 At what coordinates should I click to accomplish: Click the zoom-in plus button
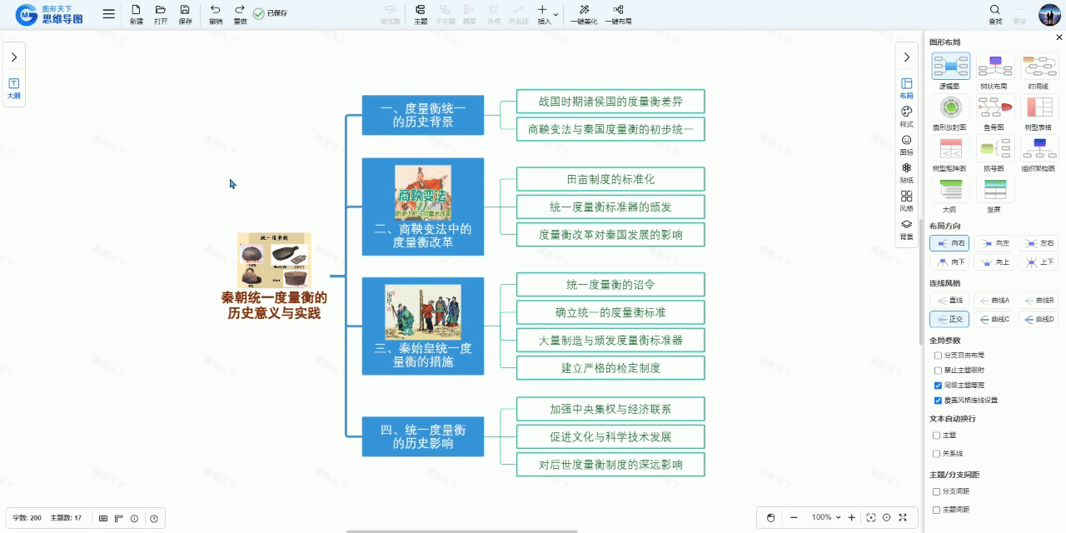tap(852, 517)
